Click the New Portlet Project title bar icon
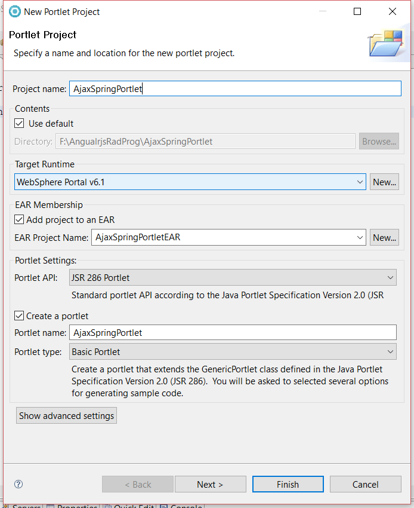This screenshot has width=414, height=508. coord(15,11)
